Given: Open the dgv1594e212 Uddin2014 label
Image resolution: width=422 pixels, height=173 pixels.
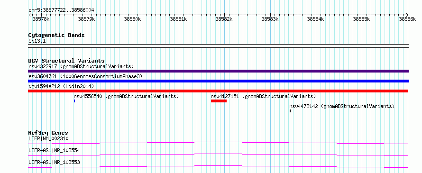Looking at the screenshot, I should (61, 86).
